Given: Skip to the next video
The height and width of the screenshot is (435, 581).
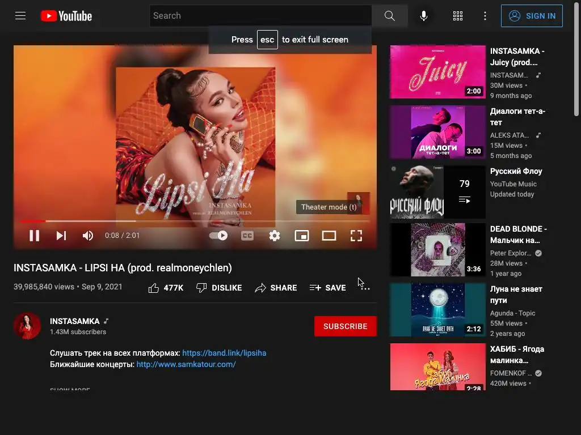Looking at the screenshot, I should tap(61, 236).
